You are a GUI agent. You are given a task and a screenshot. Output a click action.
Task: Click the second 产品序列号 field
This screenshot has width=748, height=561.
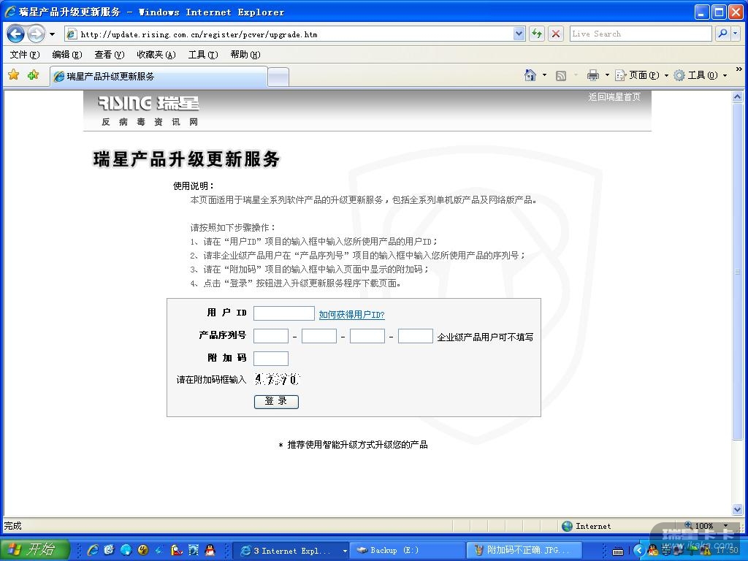coord(319,336)
